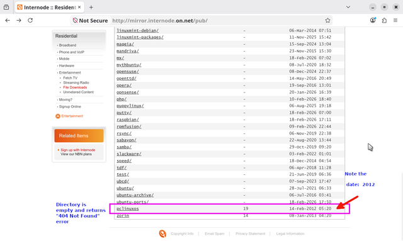Click Email Spam footer link
This screenshot has height=241, width=403.
(215, 234)
